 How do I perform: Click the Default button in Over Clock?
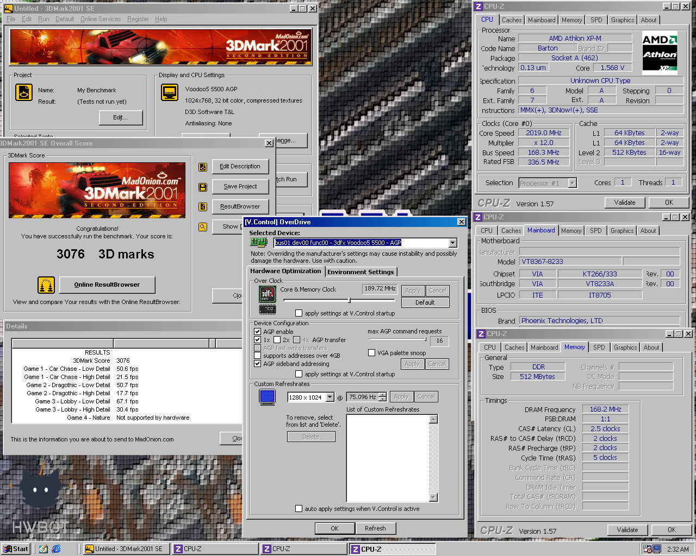(425, 302)
